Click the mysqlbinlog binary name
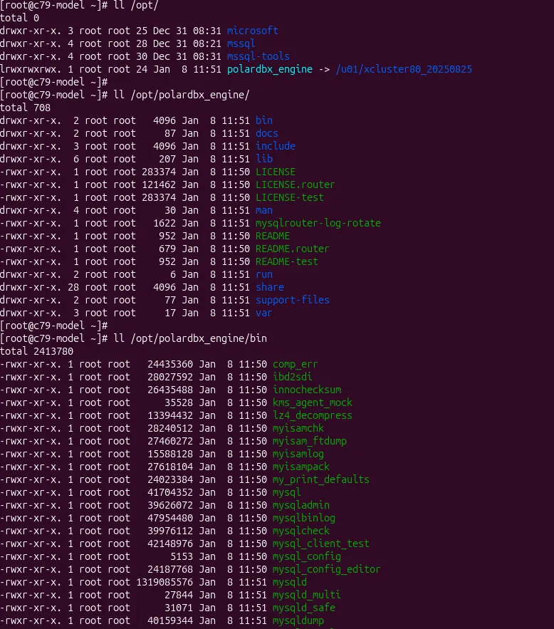This screenshot has height=629, width=554. point(303,518)
